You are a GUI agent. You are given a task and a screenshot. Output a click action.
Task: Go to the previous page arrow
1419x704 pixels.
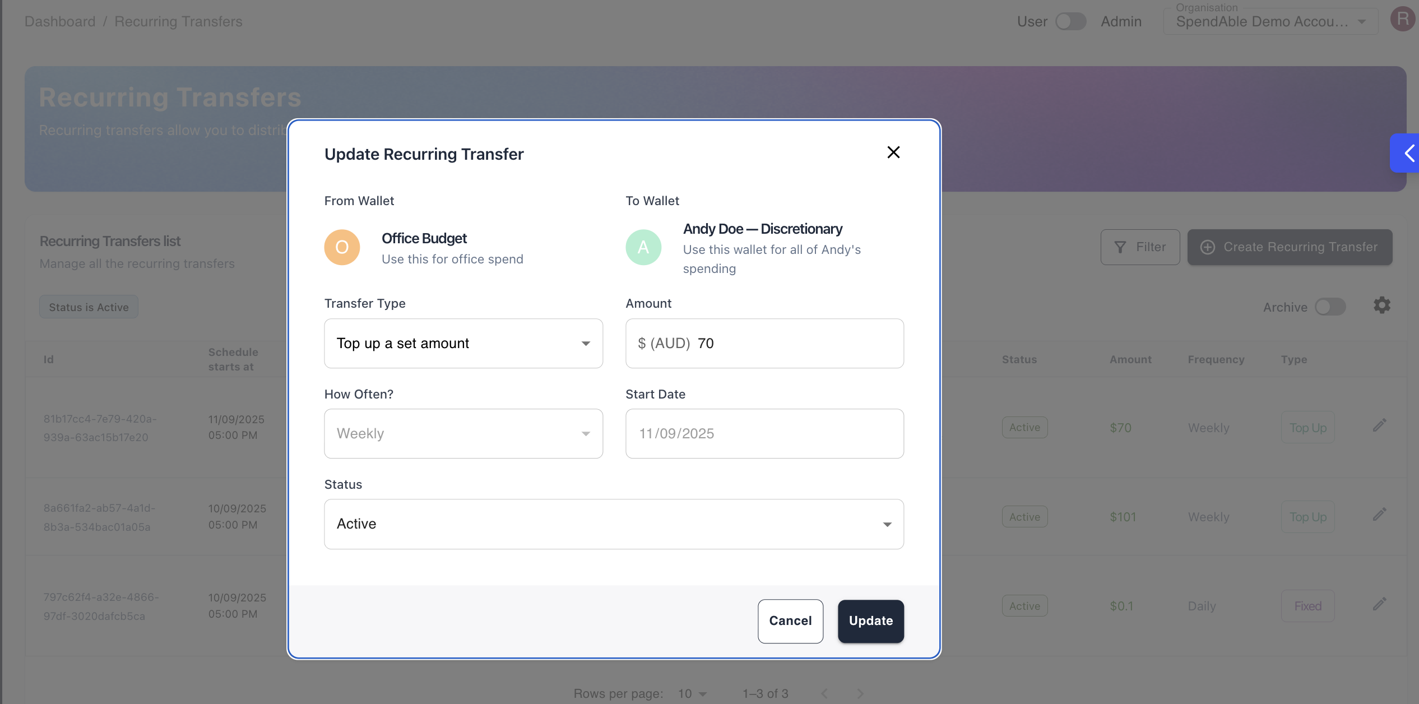point(824,694)
